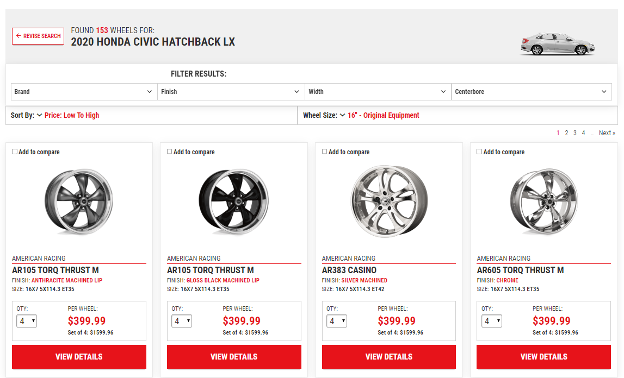
Task: View details for the chrome AR605 Torq Thrust
Action: tap(544, 357)
